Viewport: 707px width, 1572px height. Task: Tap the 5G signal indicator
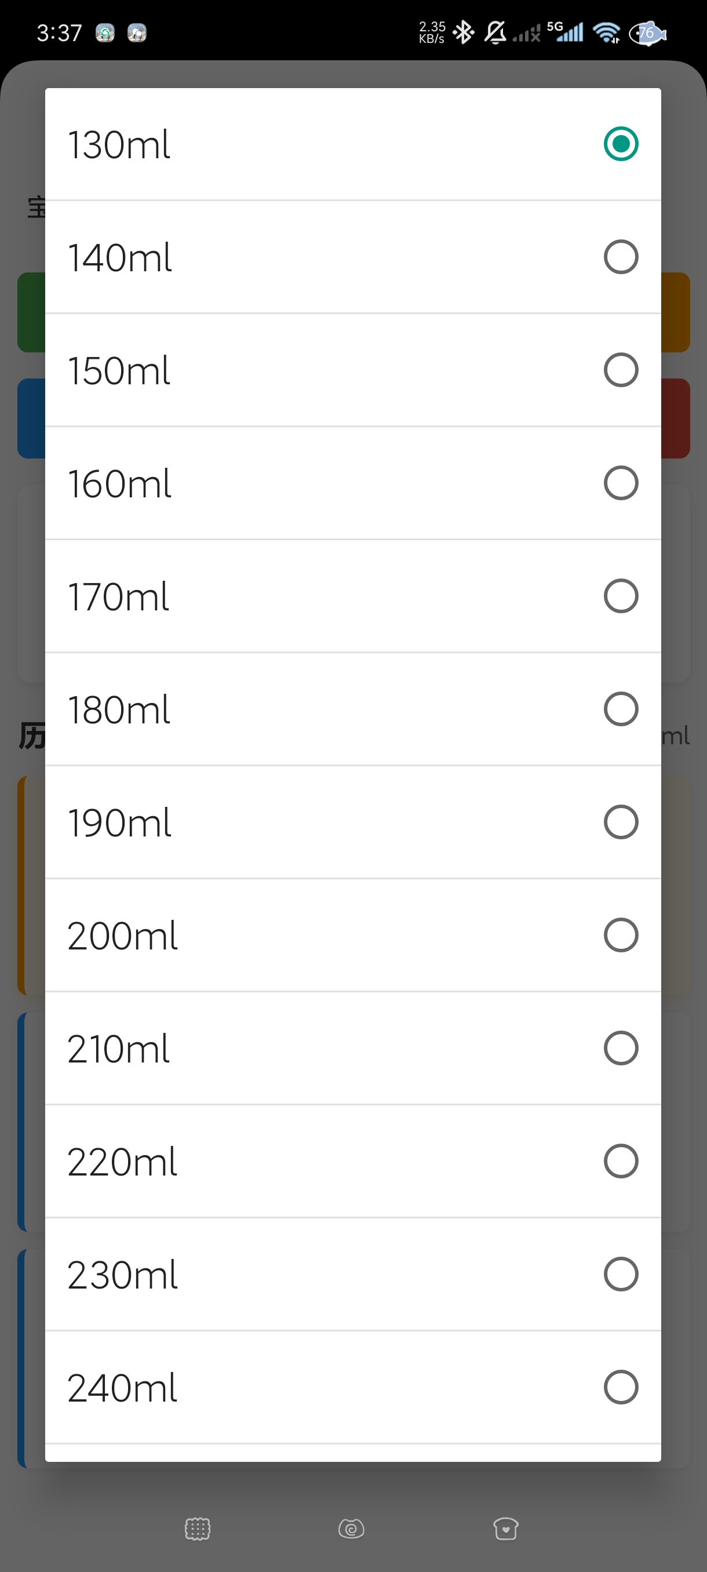click(x=566, y=31)
